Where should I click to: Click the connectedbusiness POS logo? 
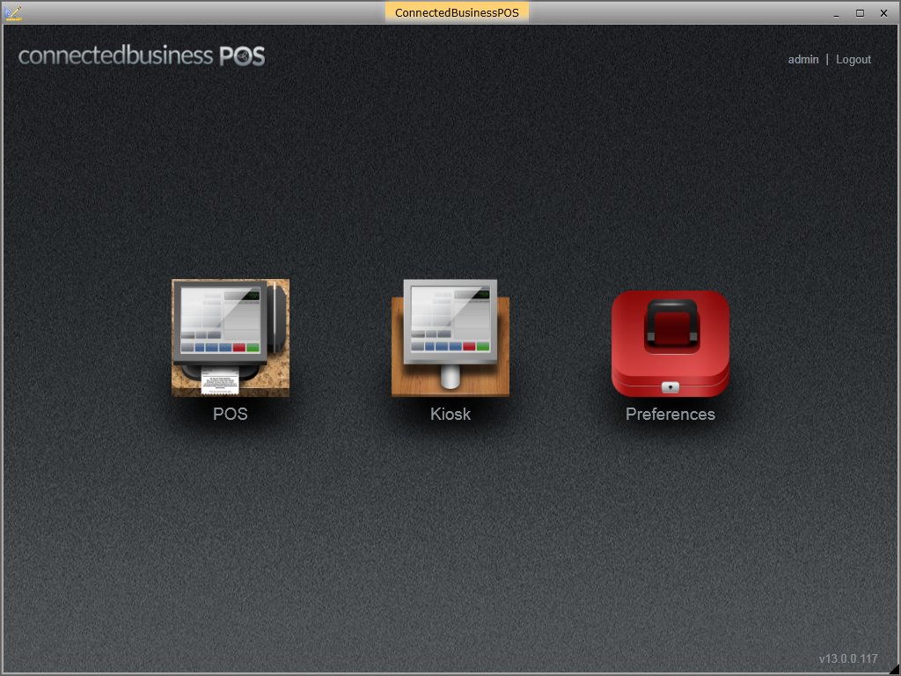(x=142, y=55)
